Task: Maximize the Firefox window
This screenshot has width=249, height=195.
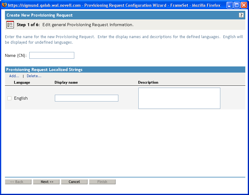Action: [237, 5]
